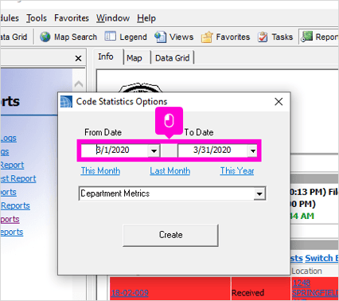Close the Code Statistics Options dialog
The height and width of the screenshot is (301, 339).
(279, 102)
